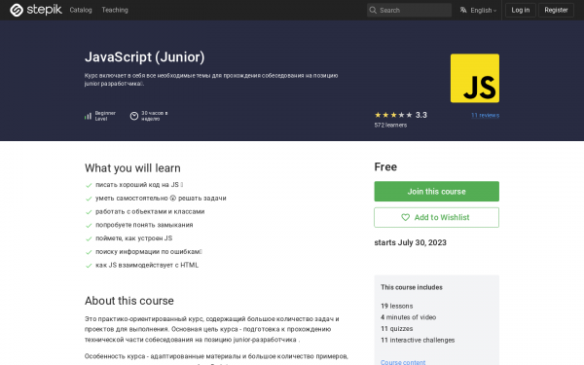The height and width of the screenshot is (365, 584).
Task: Click the 'попробуете понять замыкания' list item
Action: click(144, 225)
